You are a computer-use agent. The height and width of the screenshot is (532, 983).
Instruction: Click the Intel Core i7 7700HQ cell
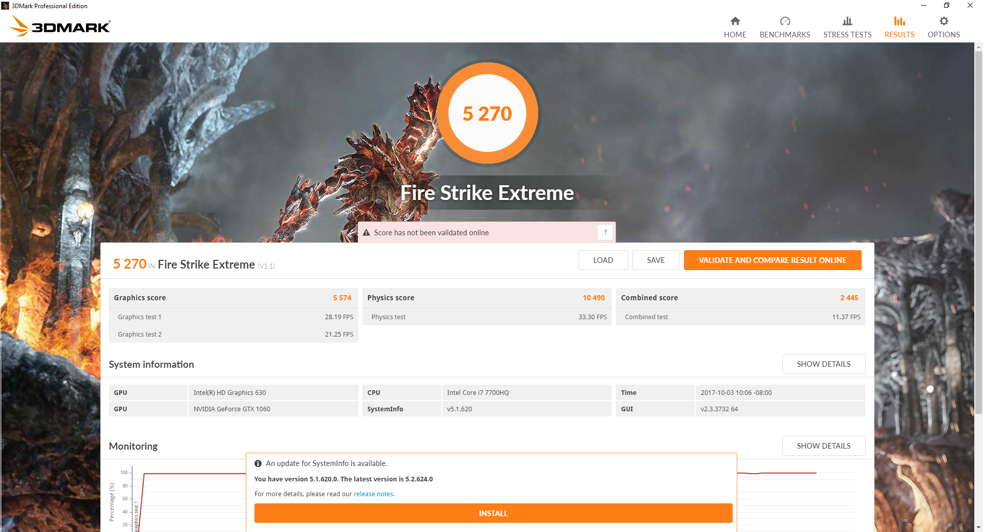527,392
